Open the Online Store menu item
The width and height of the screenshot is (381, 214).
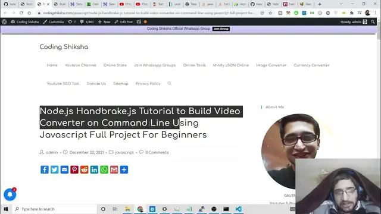(x=115, y=65)
